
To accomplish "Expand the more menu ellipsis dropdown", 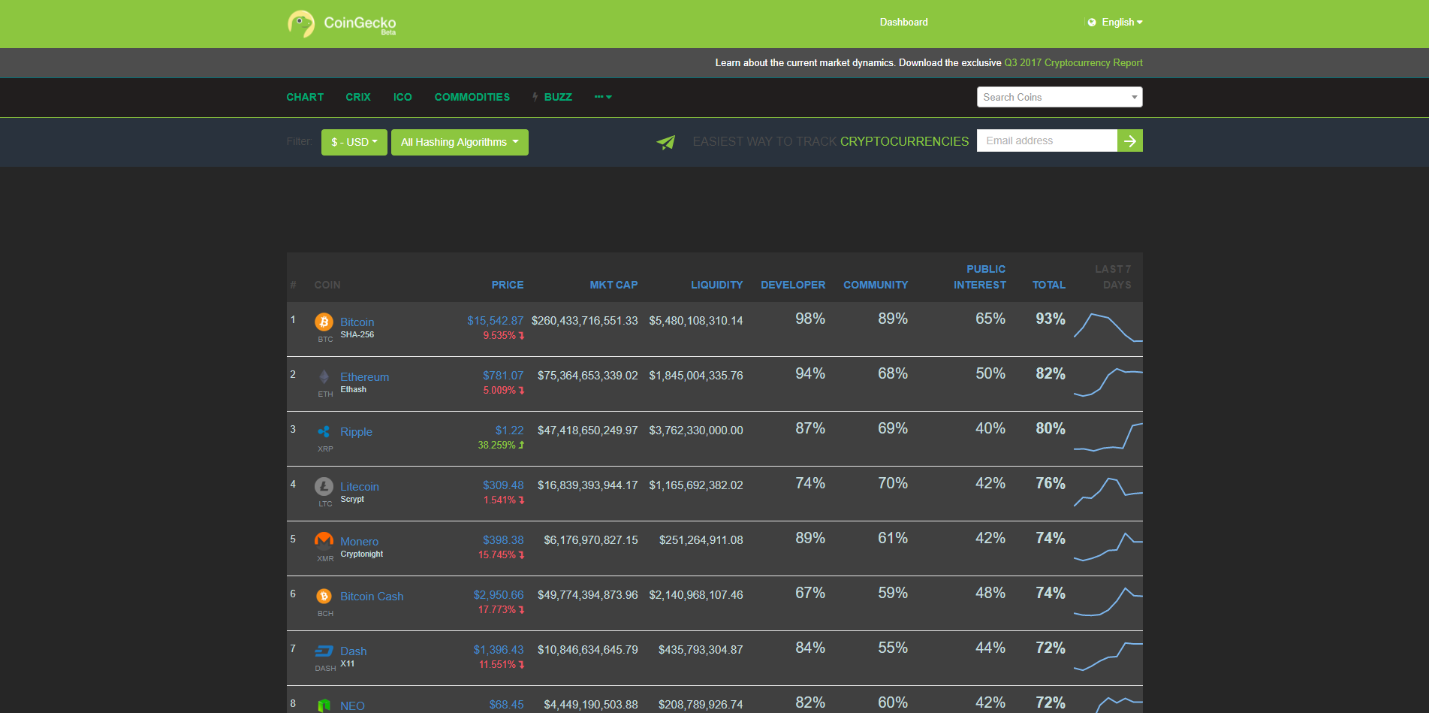I will pos(603,97).
